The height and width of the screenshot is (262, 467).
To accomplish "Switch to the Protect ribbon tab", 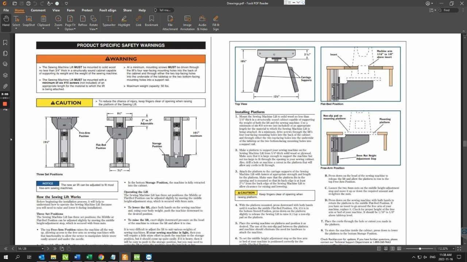I will click(87, 10).
